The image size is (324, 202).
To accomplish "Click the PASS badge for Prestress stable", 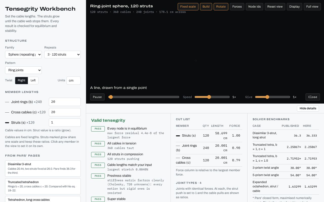I will click(98, 176).
